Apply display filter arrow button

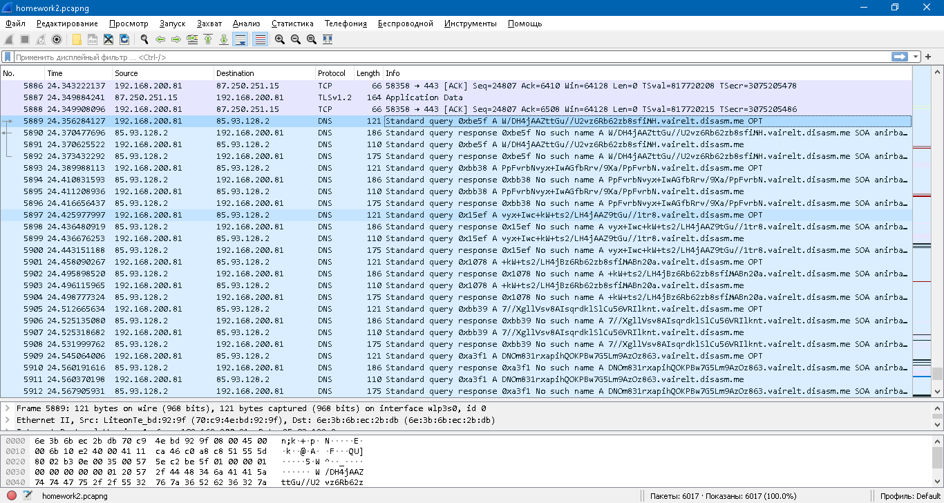899,57
